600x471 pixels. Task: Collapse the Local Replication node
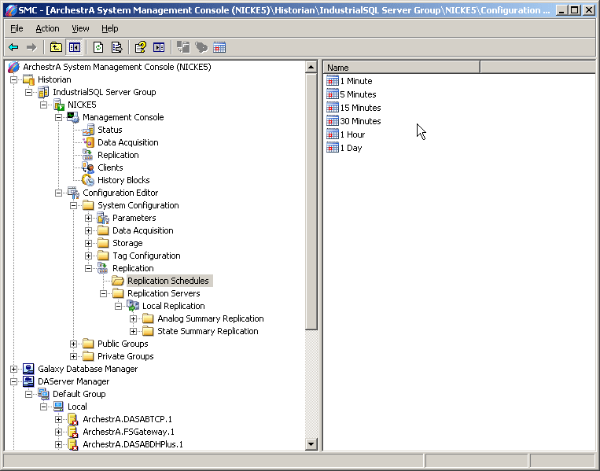[x=118, y=306]
